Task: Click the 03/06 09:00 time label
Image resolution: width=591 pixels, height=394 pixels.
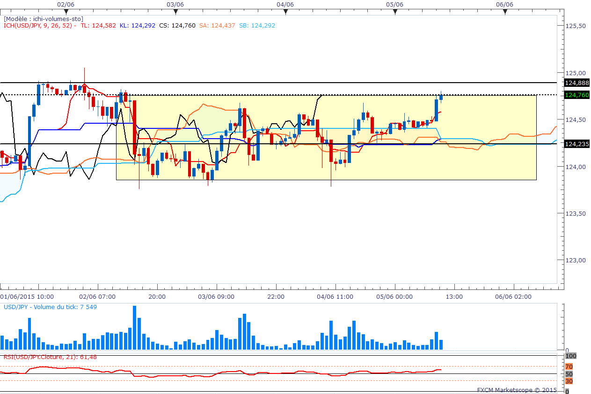Action: pos(217,296)
